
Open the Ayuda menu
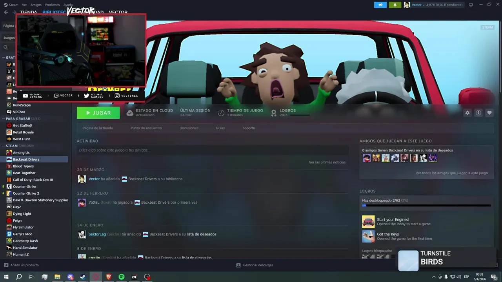click(68, 5)
